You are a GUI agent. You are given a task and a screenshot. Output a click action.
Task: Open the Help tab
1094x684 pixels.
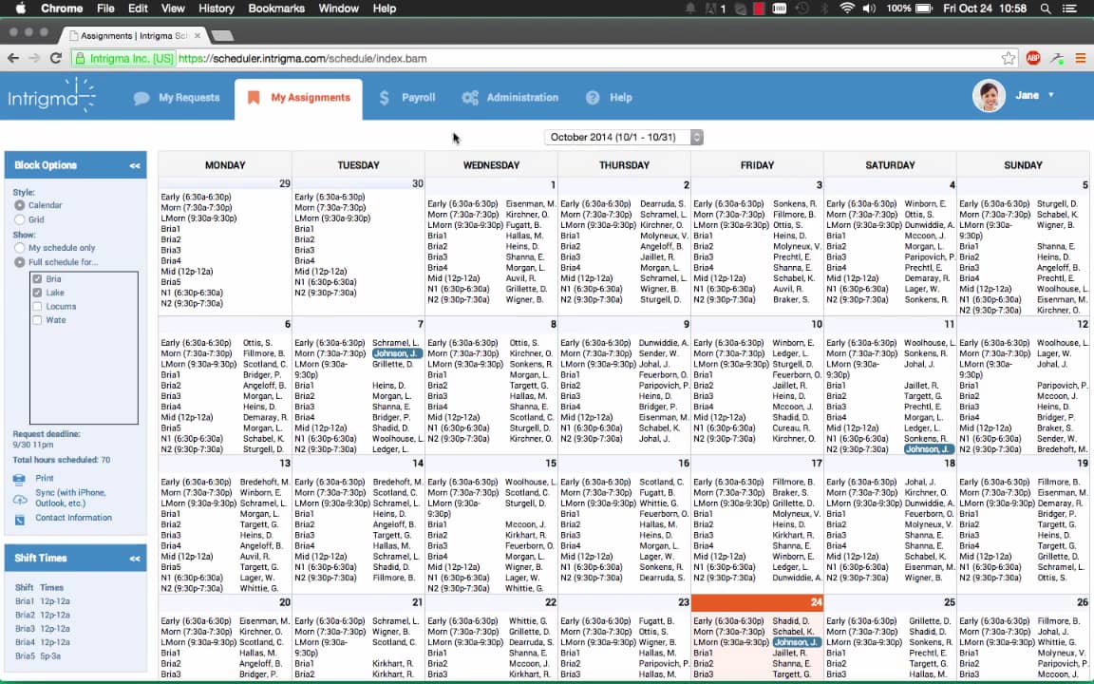[x=609, y=98]
